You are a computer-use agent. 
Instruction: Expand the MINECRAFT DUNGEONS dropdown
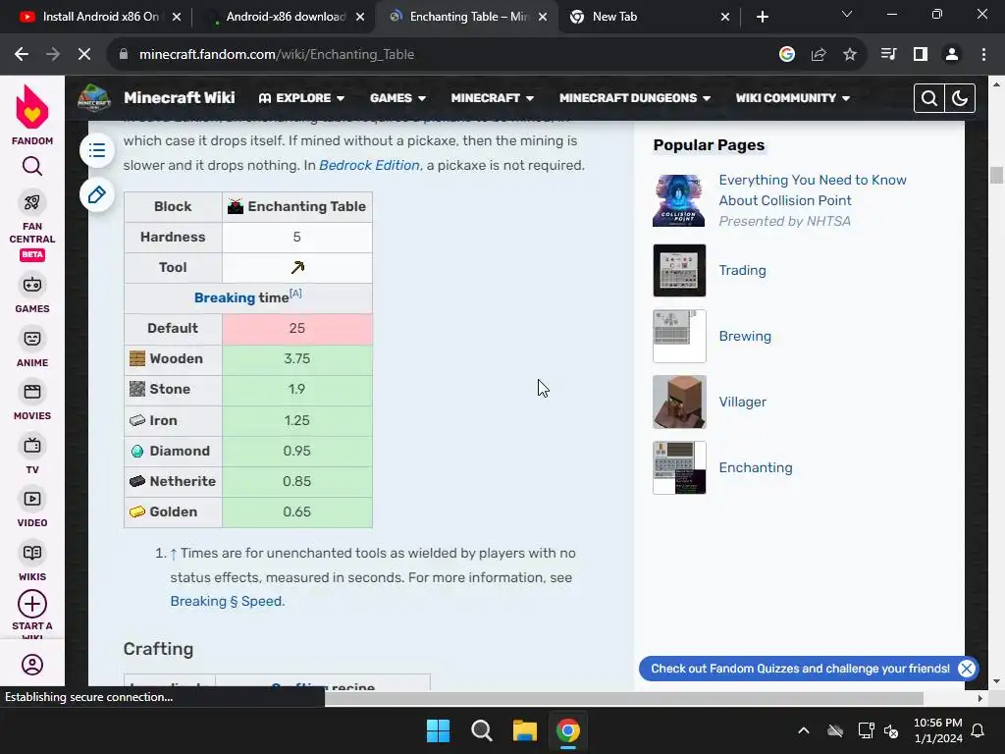tap(635, 98)
